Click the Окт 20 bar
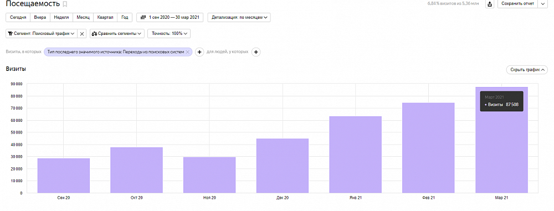Viewport: 554px width, 211px height. pos(136,170)
